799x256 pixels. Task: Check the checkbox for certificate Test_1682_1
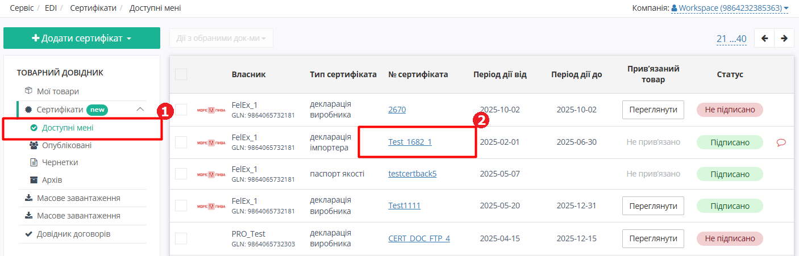pos(181,142)
